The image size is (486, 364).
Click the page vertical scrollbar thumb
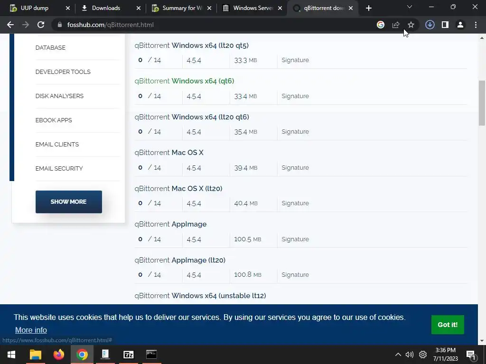coord(482,103)
